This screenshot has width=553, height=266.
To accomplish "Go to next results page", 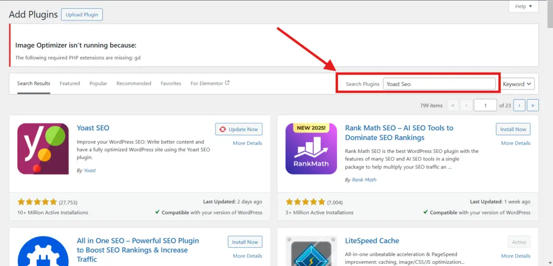I will point(519,105).
